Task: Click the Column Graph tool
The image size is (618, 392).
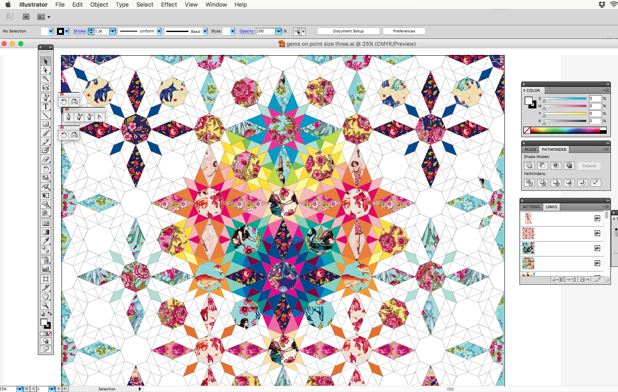Action: click(46, 269)
